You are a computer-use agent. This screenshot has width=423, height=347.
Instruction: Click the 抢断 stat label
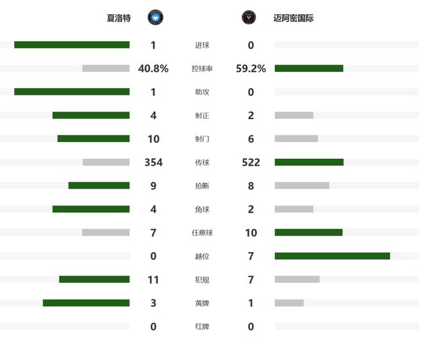pyautogui.click(x=202, y=186)
